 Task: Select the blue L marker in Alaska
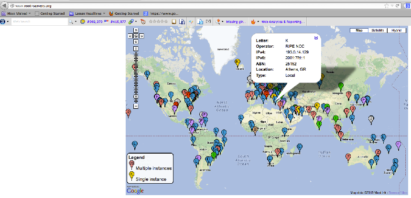147,74
